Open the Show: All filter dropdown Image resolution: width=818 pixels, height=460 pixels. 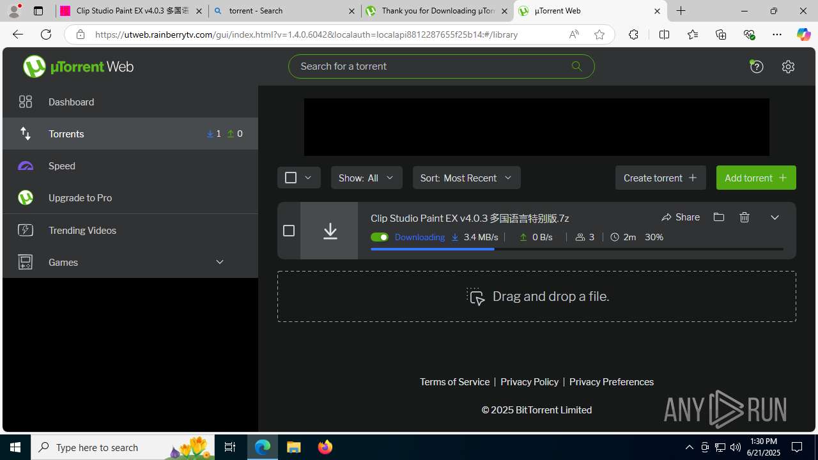367,178
